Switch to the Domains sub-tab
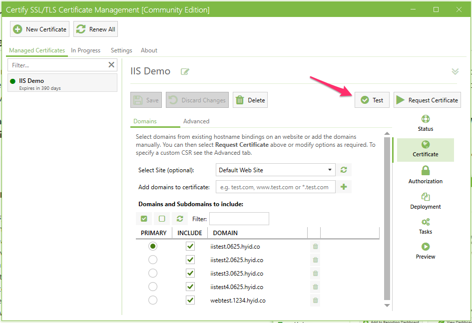The image size is (472, 323). pyautogui.click(x=145, y=121)
